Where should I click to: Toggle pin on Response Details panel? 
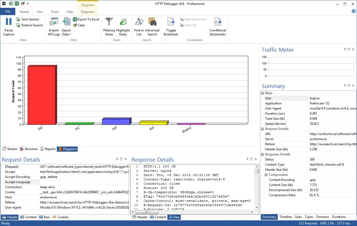pyautogui.click(x=247, y=159)
